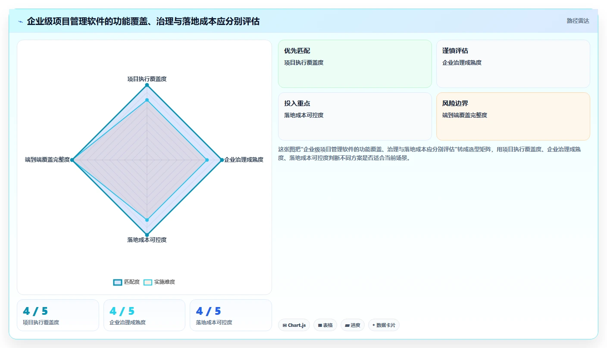Open the 谨慎评估 card

point(513,64)
